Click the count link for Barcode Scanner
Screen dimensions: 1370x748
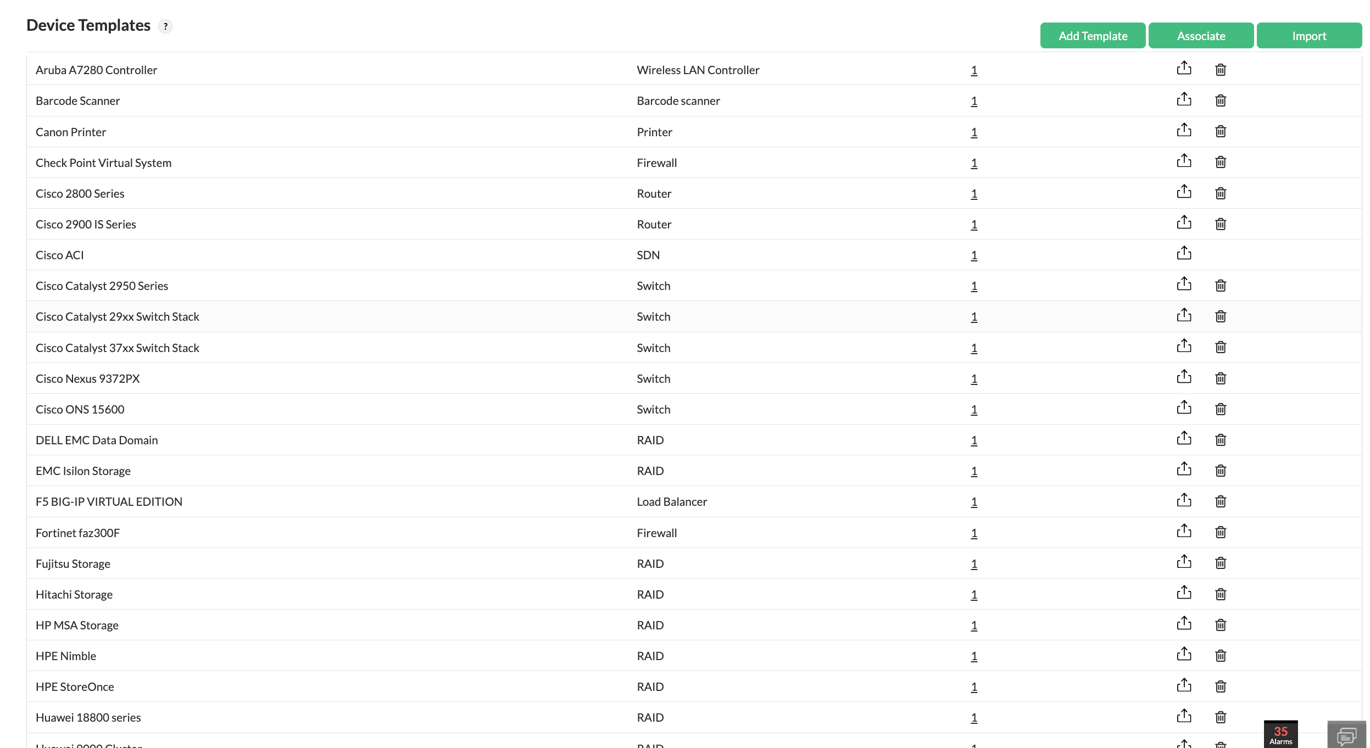[974, 101]
